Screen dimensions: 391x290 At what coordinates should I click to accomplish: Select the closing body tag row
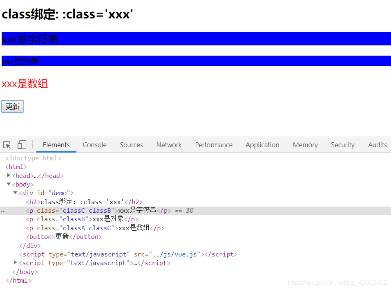tap(195, 272)
